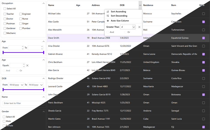Collapse the Occupation filter panel
Viewport: 210px width, 130px height.
tap(44, 3)
